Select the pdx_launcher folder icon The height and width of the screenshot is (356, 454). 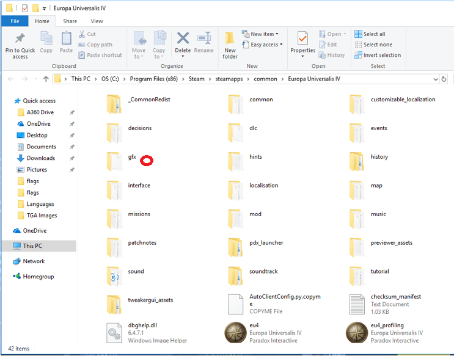235,247
